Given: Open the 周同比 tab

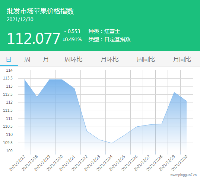Looking at the screenshot, I should point(146,59).
